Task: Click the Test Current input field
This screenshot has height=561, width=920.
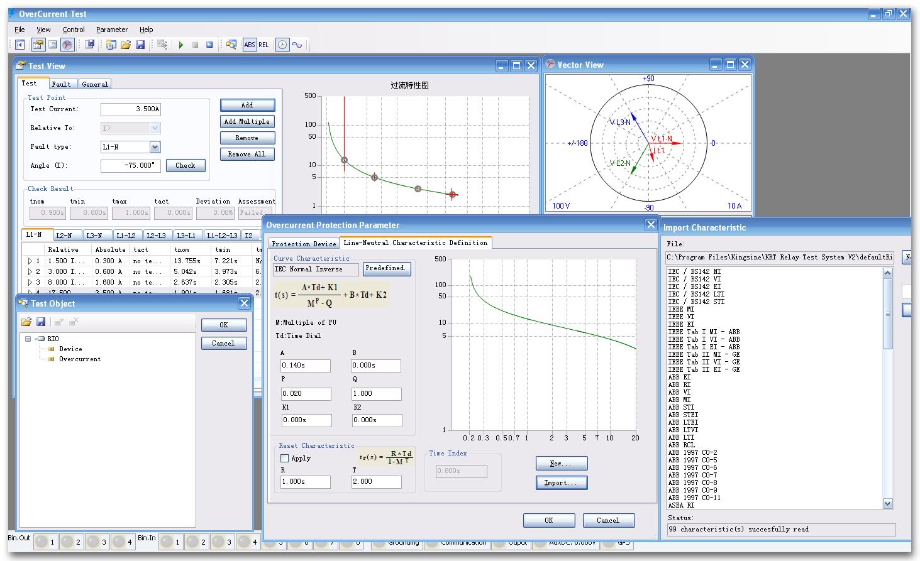Action: [x=130, y=109]
